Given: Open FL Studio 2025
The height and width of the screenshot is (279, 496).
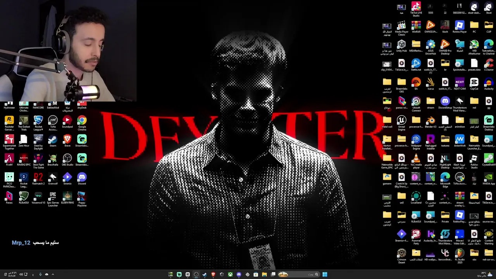Looking at the screenshot, I should click(x=460, y=256).
